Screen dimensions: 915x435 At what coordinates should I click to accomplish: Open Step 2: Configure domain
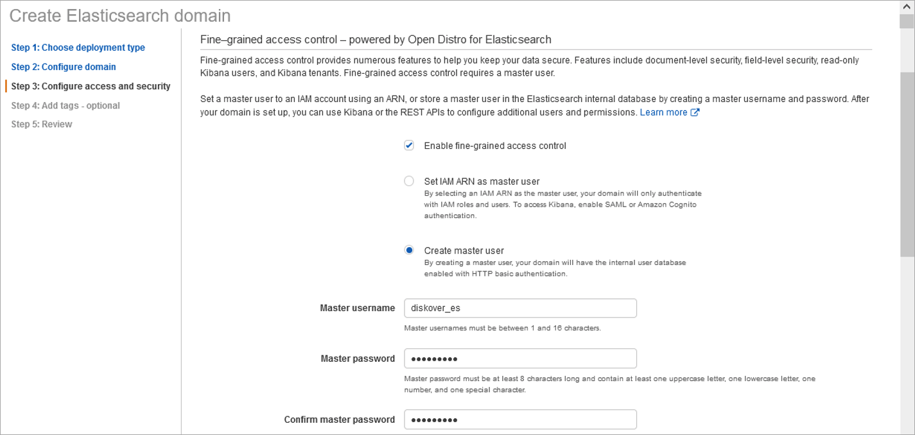click(64, 67)
